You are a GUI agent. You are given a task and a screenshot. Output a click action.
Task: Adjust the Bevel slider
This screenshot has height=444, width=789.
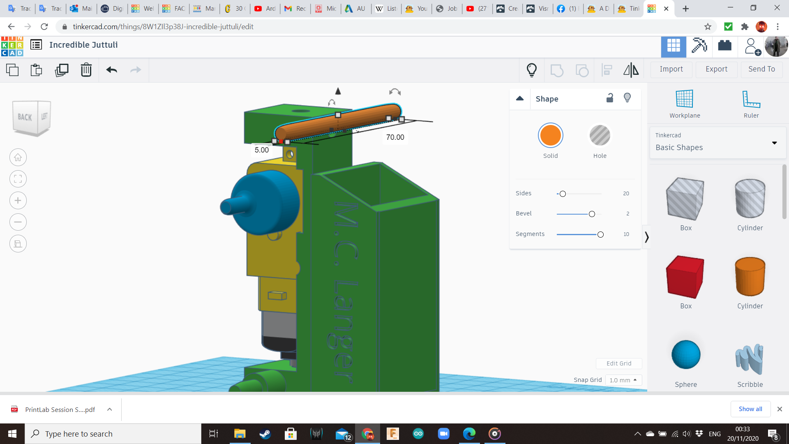tap(592, 214)
